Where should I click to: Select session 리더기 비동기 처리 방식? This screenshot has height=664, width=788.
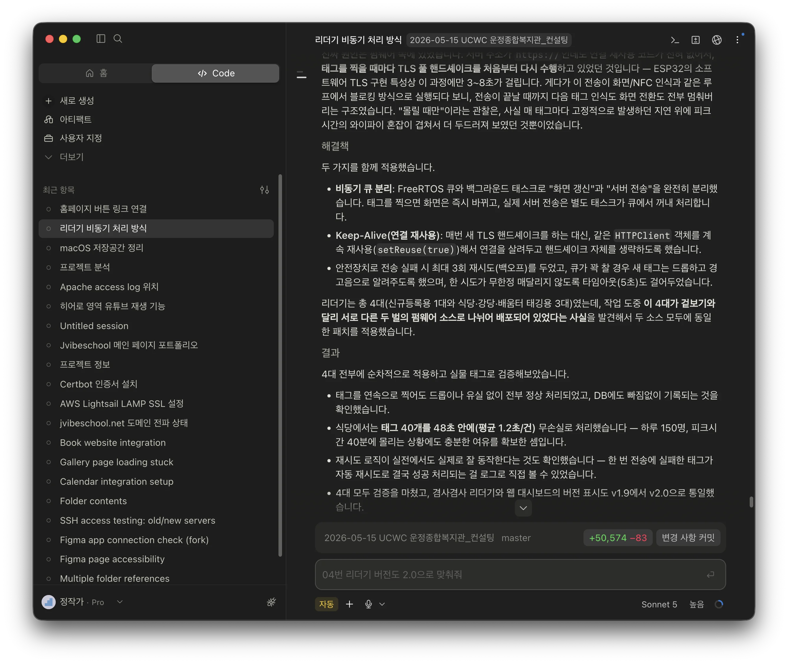156,229
